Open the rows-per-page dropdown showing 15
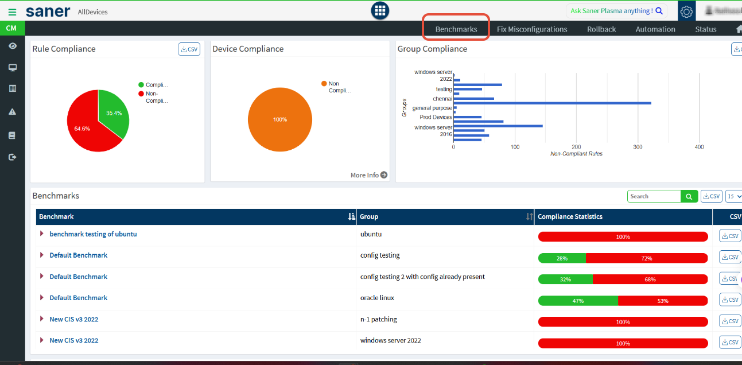742x365 pixels. pos(734,196)
